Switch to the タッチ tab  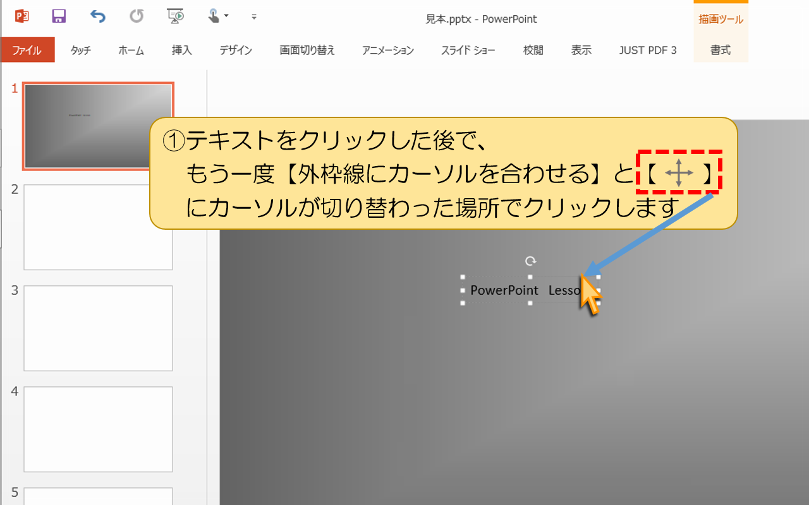click(80, 50)
